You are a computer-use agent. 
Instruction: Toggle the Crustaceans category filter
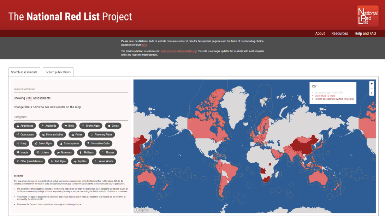point(25,135)
